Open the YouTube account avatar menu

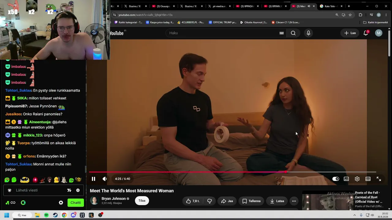(379, 33)
